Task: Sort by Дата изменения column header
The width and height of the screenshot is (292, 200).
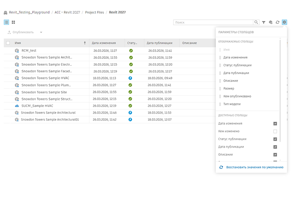Action: 104,43
